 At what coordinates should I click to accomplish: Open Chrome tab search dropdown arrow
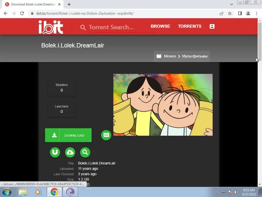tap(231, 4)
